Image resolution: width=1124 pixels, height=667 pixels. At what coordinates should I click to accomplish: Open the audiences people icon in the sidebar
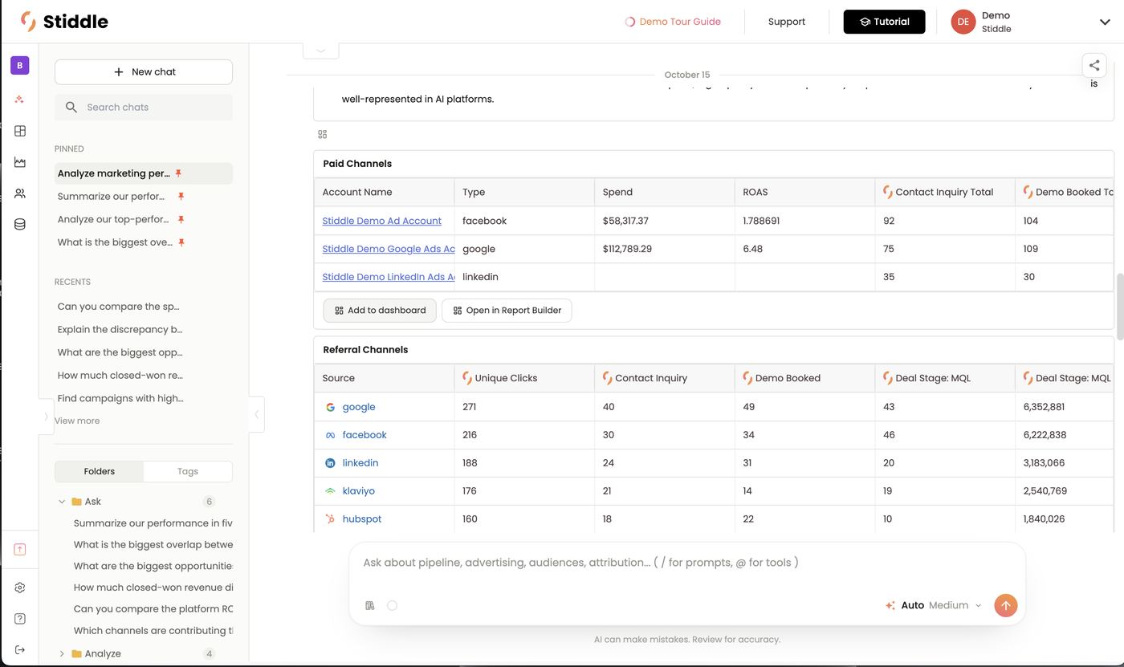pos(20,193)
